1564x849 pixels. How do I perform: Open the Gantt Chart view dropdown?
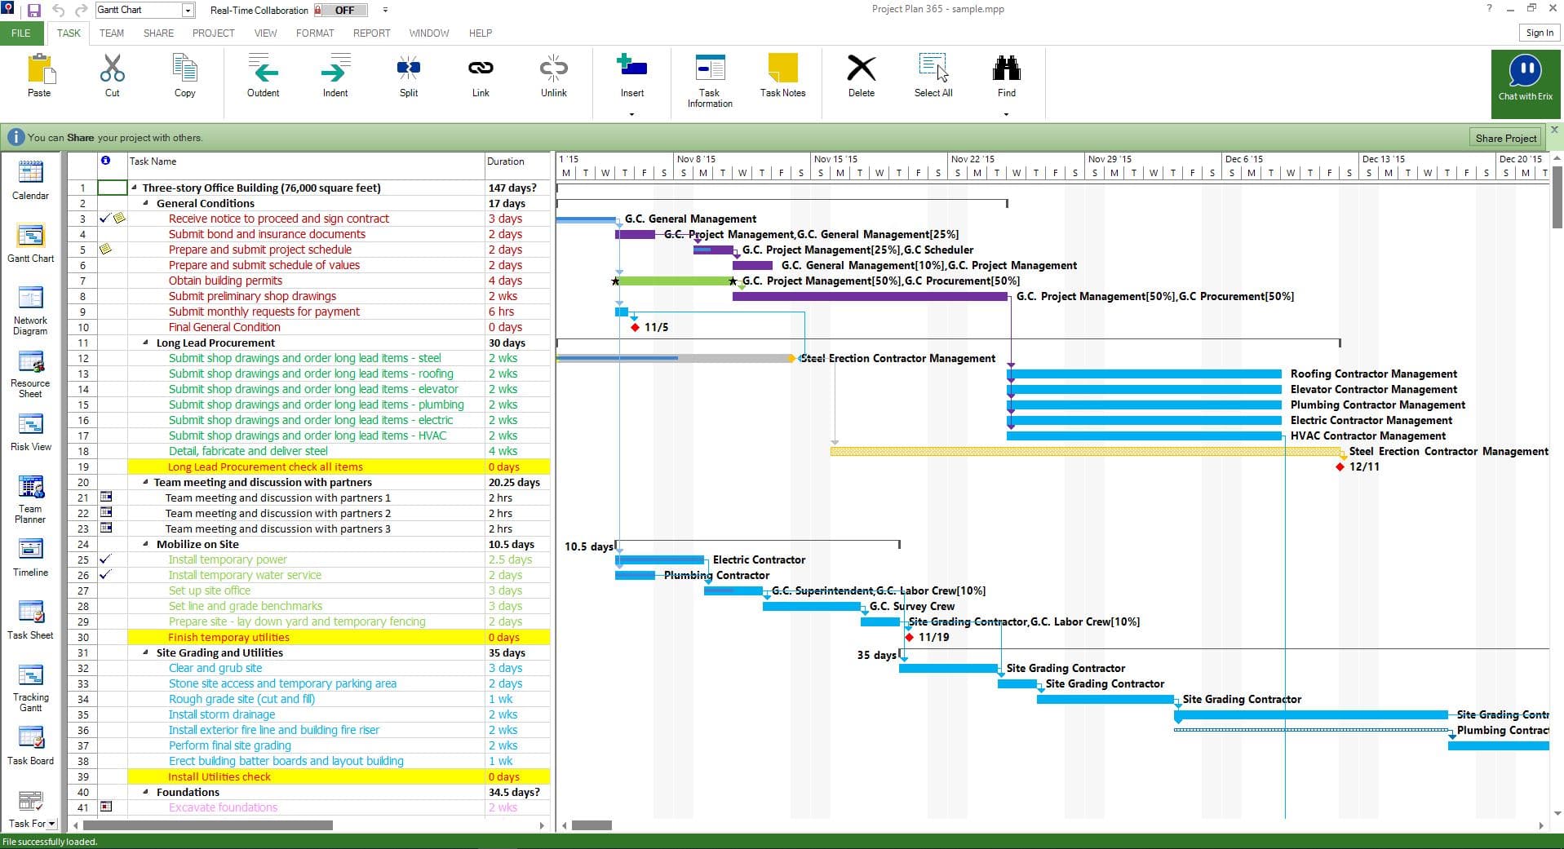[188, 11]
